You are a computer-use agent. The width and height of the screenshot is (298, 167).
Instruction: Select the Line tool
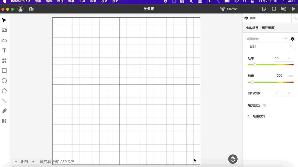coord(4,101)
